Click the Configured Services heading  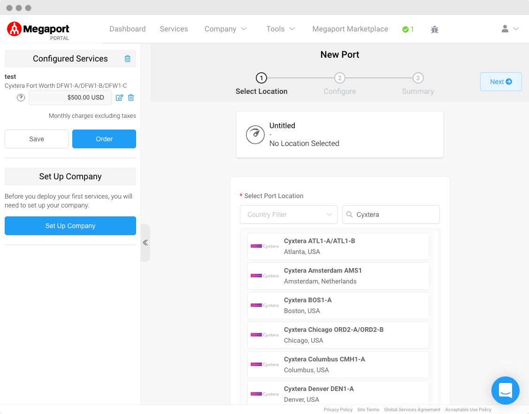pos(70,59)
